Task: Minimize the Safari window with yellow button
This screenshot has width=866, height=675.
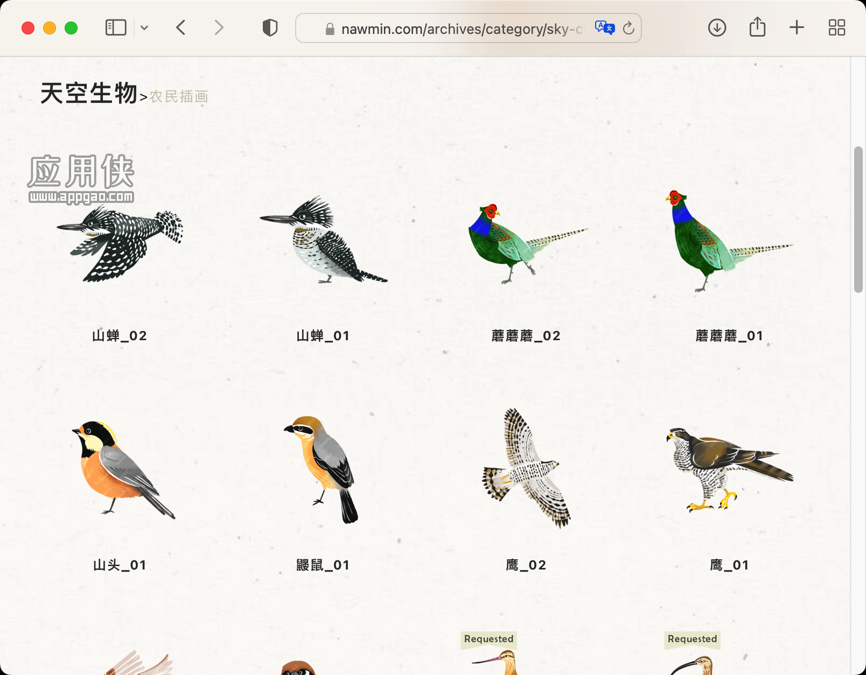Action: click(x=50, y=28)
